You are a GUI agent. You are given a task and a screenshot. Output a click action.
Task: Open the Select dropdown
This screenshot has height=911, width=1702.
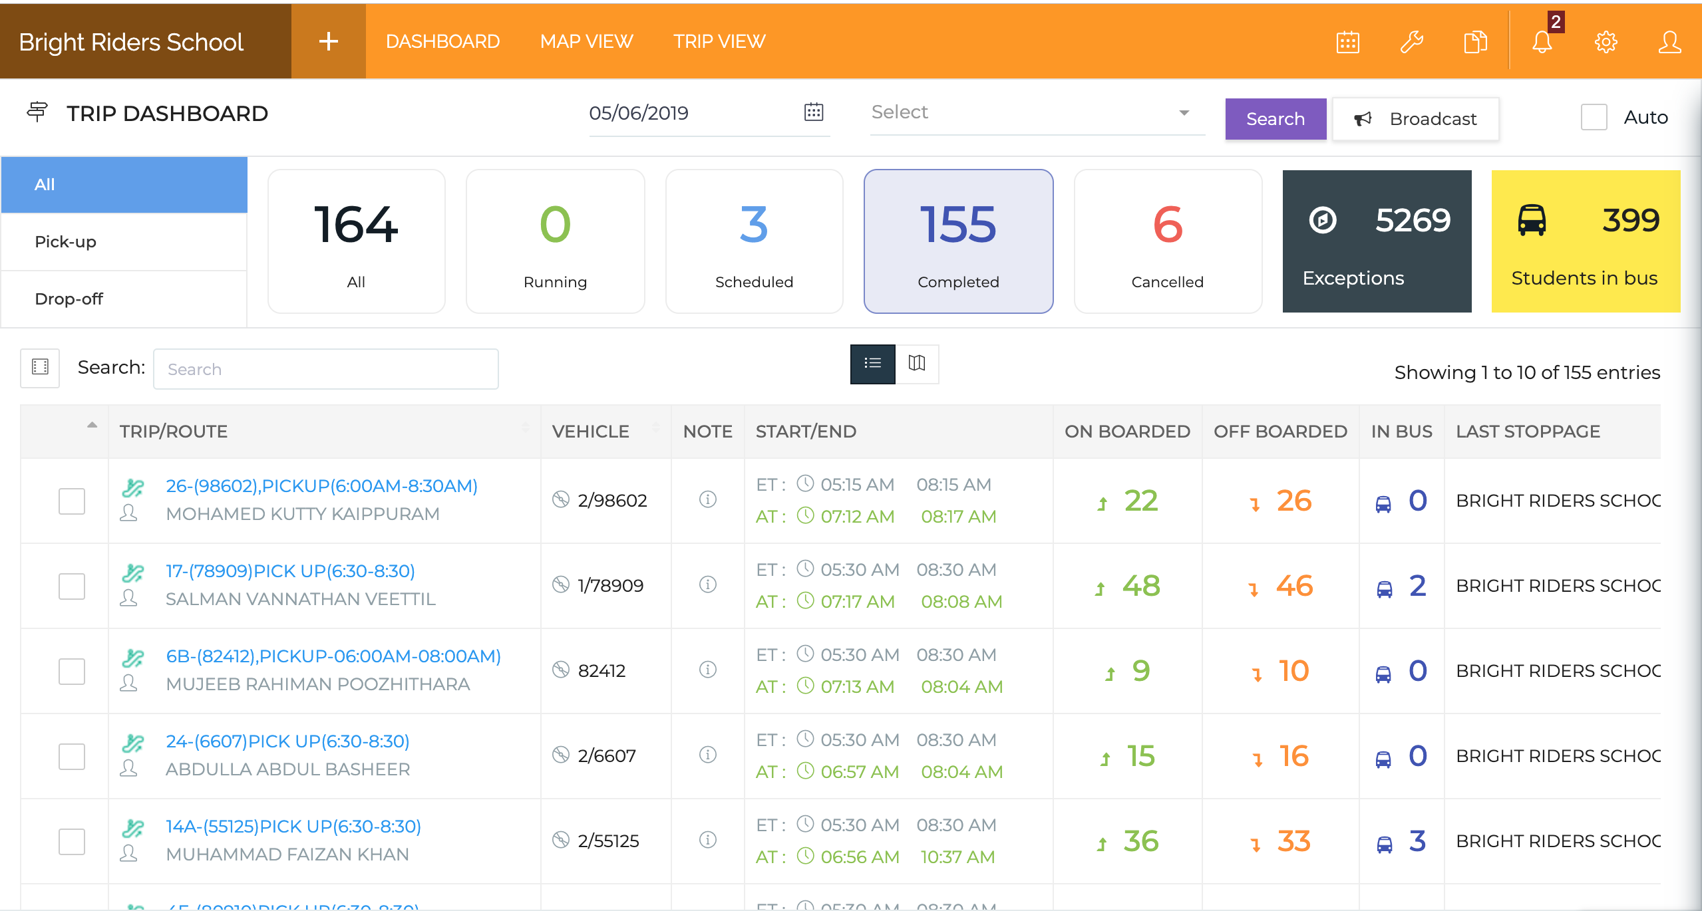[x=1037, y=113]
